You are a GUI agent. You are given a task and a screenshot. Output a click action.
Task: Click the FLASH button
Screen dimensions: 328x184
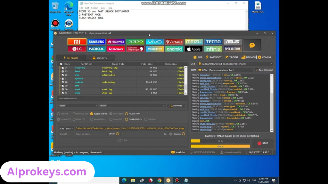123,141
